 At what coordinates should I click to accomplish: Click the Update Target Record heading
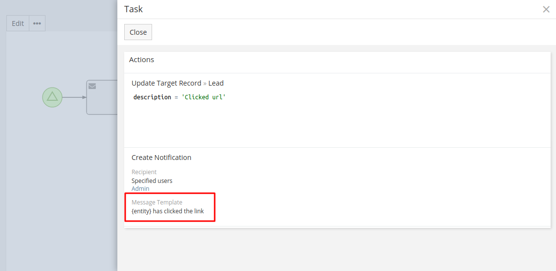pos(178,83)
